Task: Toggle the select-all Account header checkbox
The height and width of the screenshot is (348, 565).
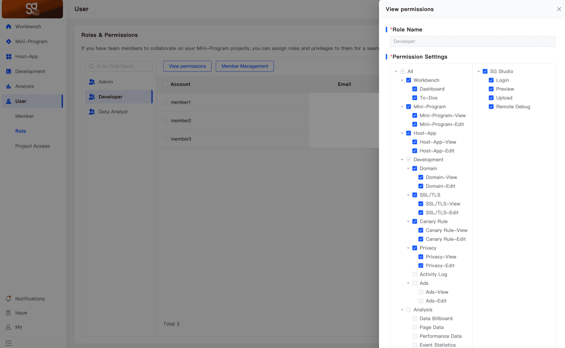Action: [166, 84]
